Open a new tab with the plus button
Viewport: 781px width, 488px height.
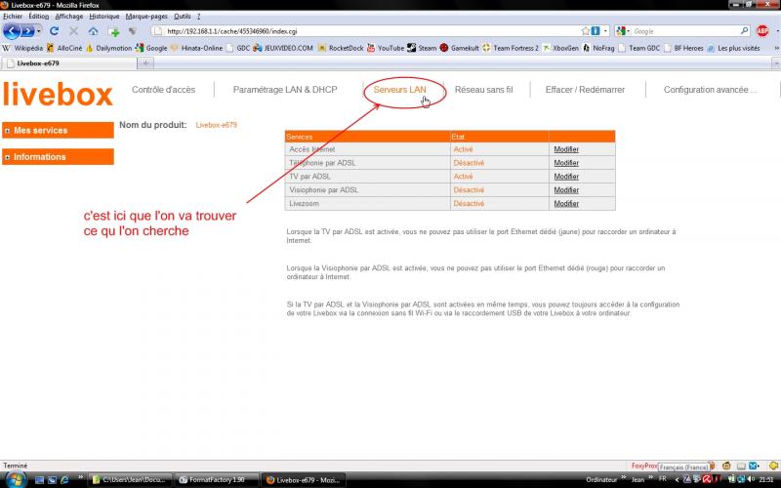pyautogui.click(x=145, y=63)
